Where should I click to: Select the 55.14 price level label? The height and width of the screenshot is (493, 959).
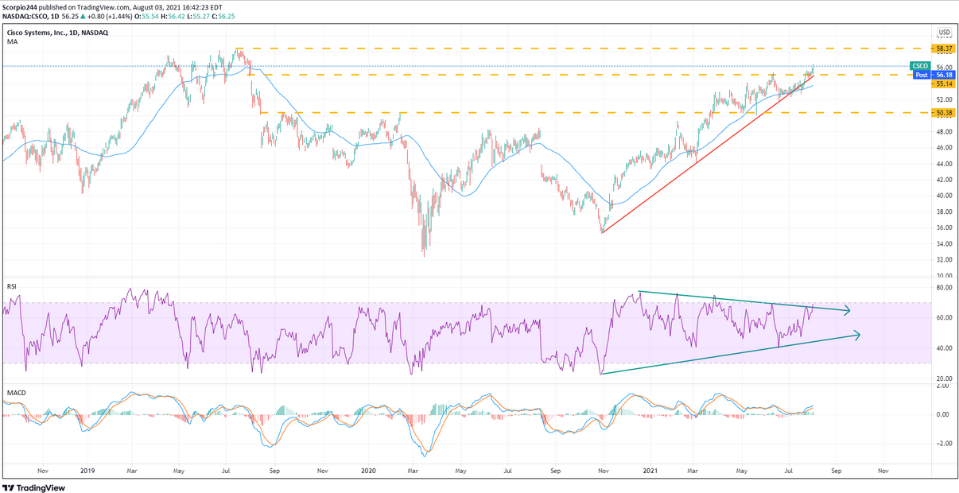[944, 83]
